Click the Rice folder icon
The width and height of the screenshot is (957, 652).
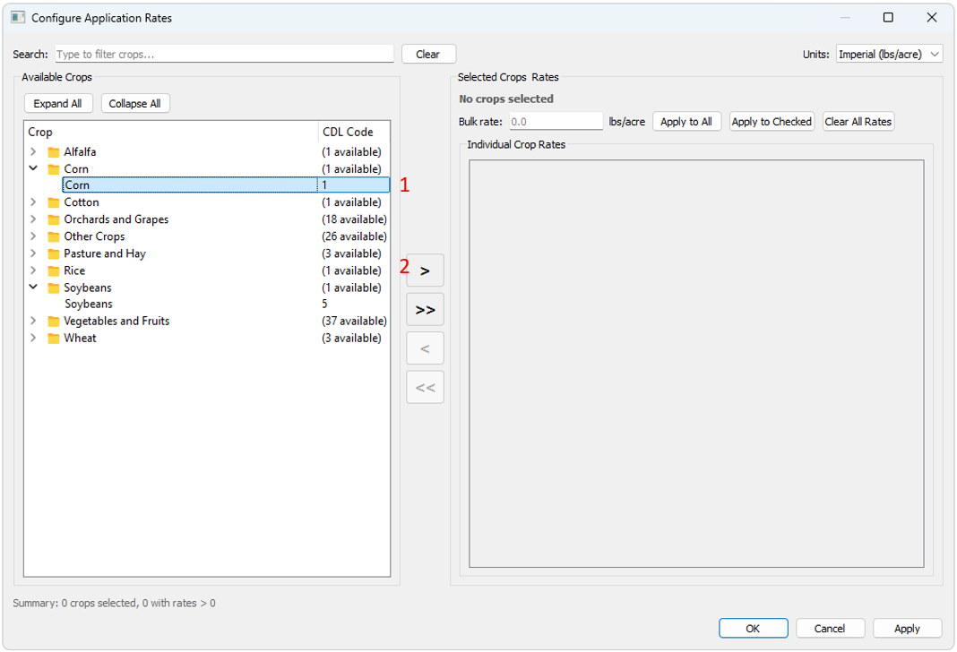click(54, 270)
